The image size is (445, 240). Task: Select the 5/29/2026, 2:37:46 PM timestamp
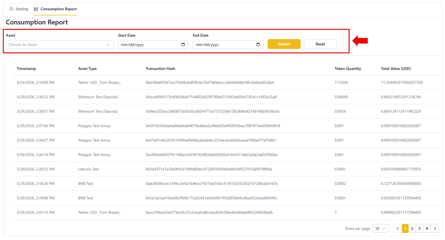coord(36,126)
